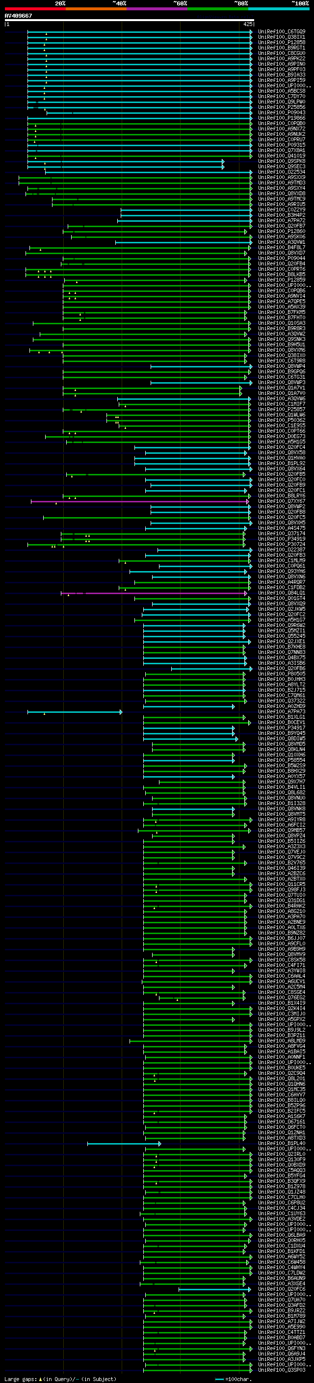Select hit label UniRef100_A4S475
314x1383 pixels.
(282, 528)
